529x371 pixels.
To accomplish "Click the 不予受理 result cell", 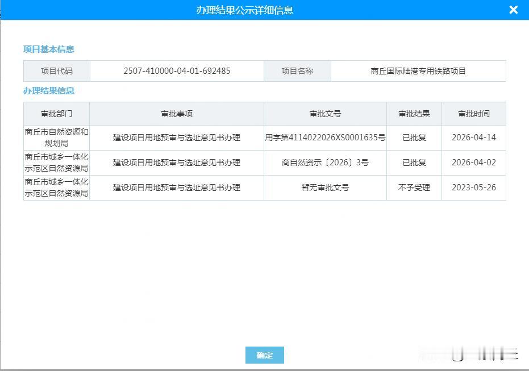I will pyautogui.click(x=414, y=187).
